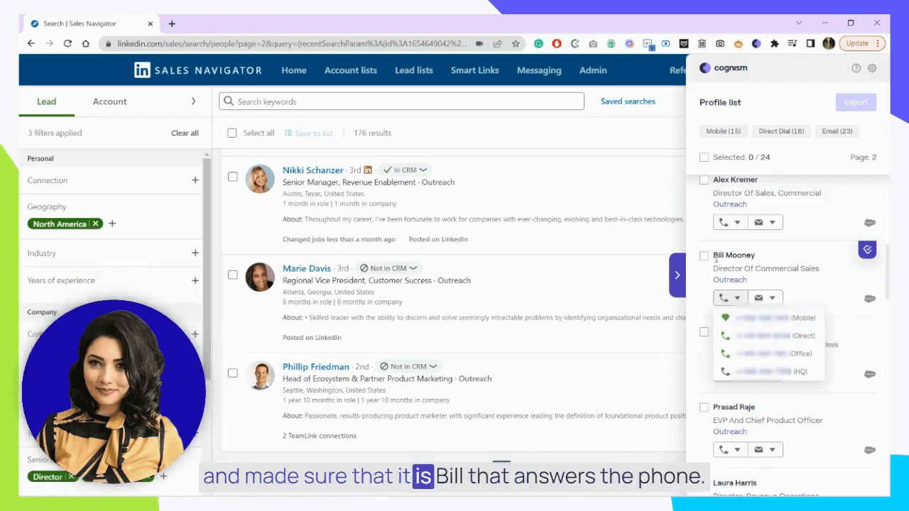The height and width of the screenshot is (511, 909).
Task: Add another Geography filter value
Action: click(x=112, y=224)
